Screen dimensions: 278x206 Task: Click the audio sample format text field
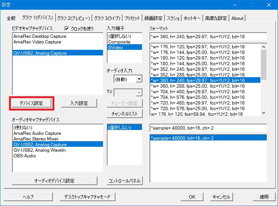tap(208, 128)
